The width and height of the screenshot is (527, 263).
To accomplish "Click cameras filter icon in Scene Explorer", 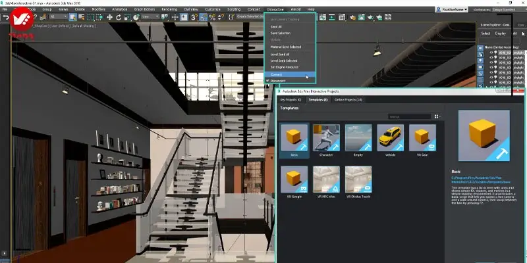I will click(480, 67).
